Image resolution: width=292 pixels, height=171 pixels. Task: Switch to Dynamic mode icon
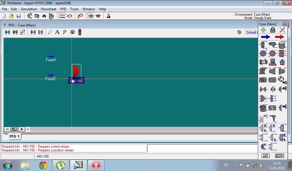coord(70,16)
